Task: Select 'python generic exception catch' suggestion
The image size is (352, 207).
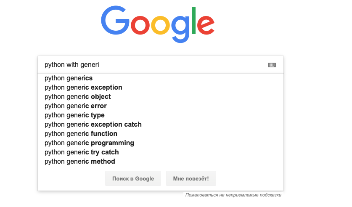Action: [161, 124]
